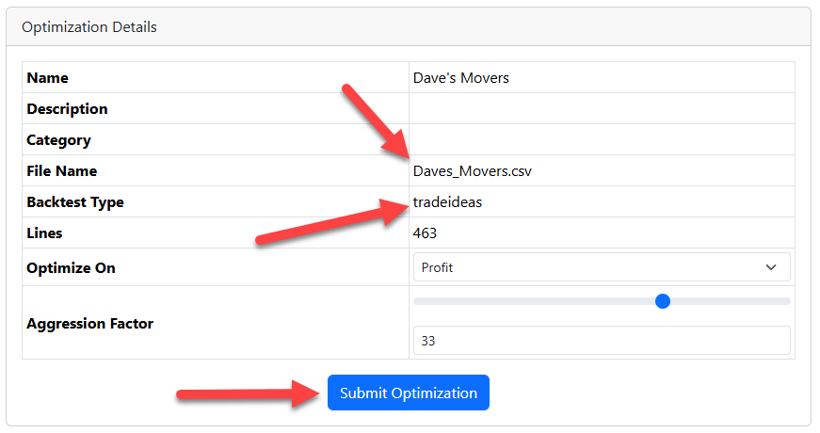Screen dimensions: 820x433
Task: Click the Dave's Movers name value
Action: (x=460, y=78)
